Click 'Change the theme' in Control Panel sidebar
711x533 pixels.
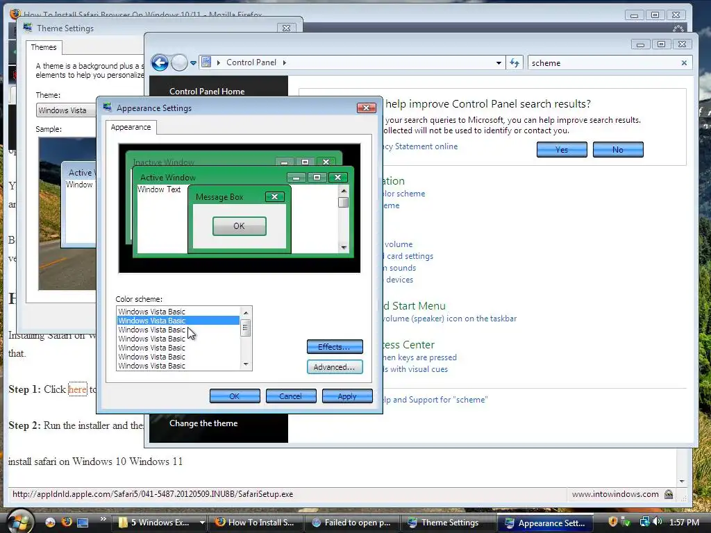(x=203, y=423)
